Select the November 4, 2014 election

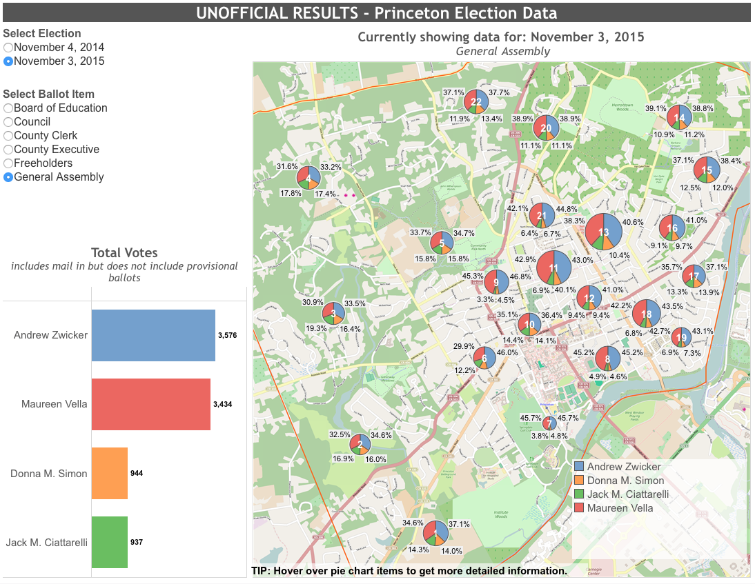coord(8,48)
